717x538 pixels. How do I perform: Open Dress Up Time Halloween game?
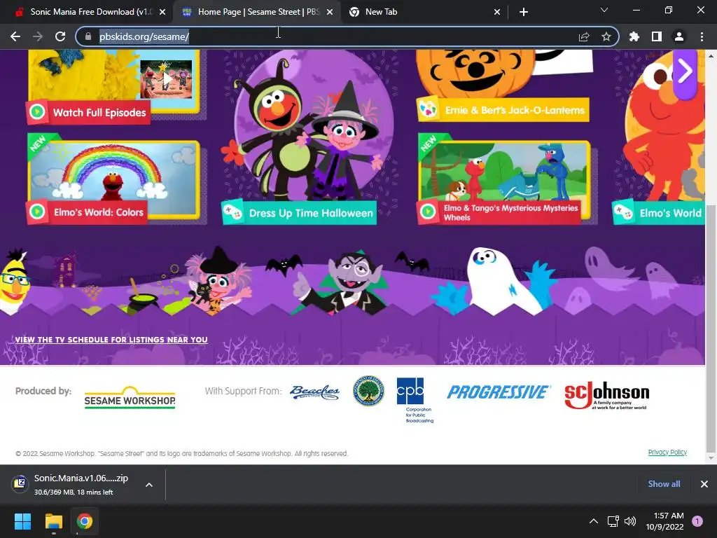[299, 213]
